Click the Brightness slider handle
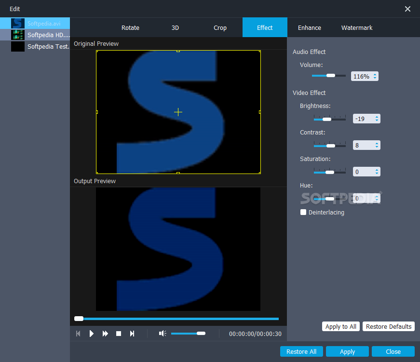This screenshot has width=420, height=362. pos(327,119)
